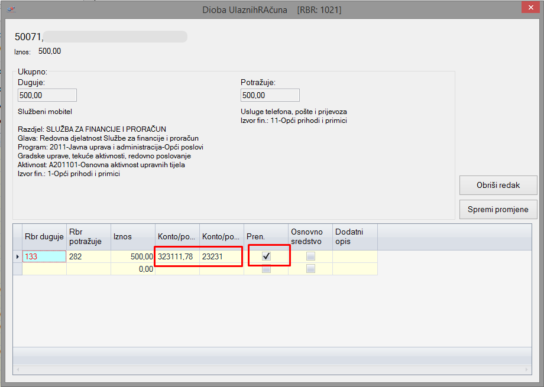The width and height of the screenshot is (544, 387).
Task: Tick the Pren. checkbox in second row
Action: [267, 269]
